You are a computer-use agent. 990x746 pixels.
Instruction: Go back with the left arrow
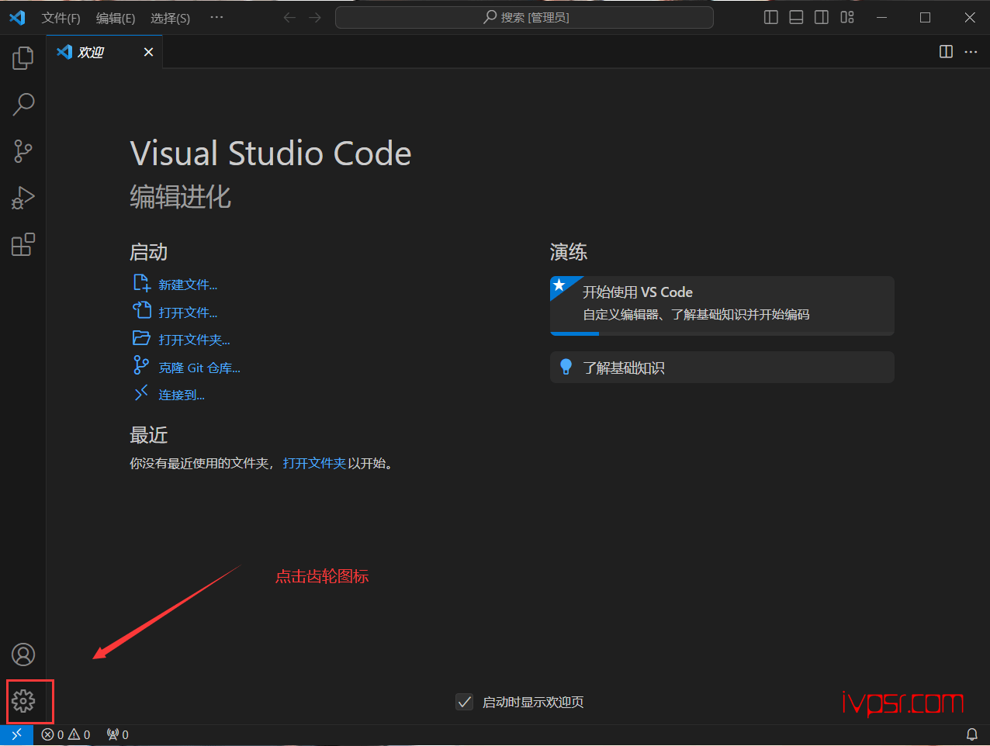289,17
